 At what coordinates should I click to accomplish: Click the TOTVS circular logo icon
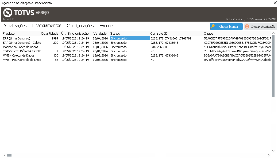coord(8,13)
